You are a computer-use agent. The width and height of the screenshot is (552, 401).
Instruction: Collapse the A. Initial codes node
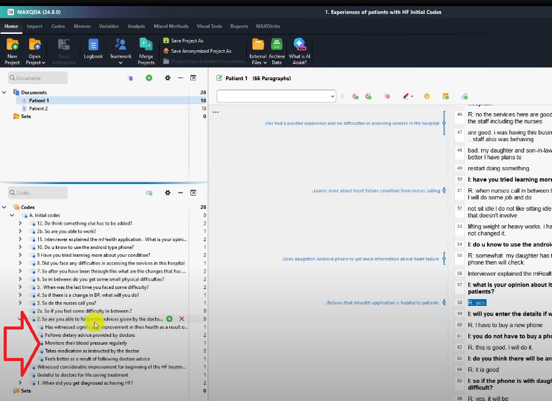(x=12, y=215)
